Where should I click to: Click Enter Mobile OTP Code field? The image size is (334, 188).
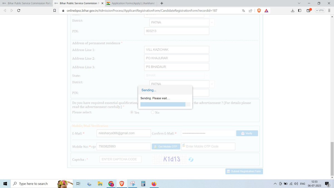[x=208, y=146]
